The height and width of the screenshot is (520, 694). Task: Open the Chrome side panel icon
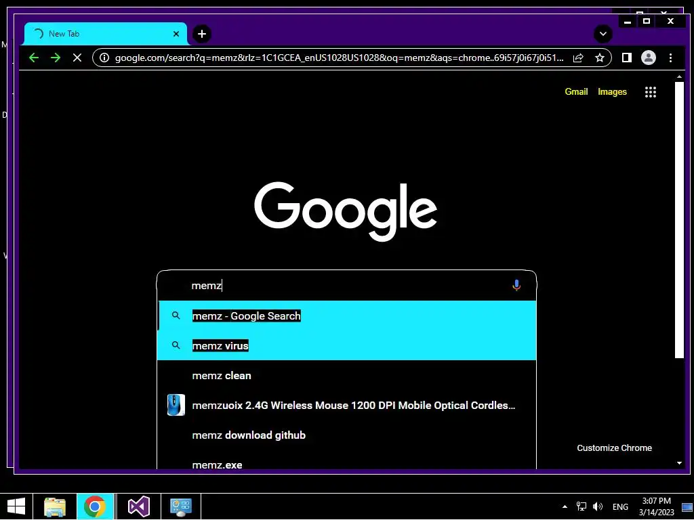click(626, 58)
